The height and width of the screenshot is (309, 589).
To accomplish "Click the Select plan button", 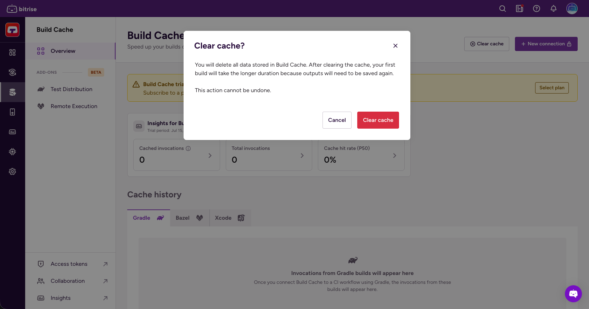I will [551, 88].
